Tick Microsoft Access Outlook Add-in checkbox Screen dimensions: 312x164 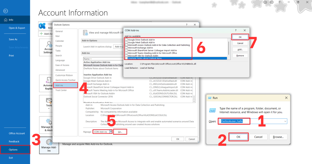coord(126,45)
